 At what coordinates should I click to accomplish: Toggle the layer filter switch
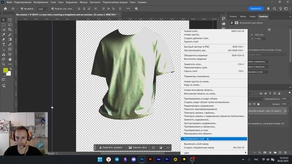click(x=290, y=92)
